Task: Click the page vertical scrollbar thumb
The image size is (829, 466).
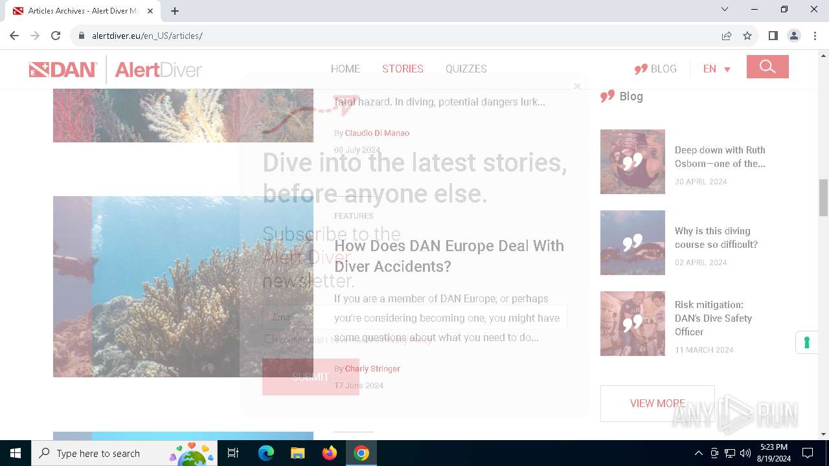Action: [823, 197]
